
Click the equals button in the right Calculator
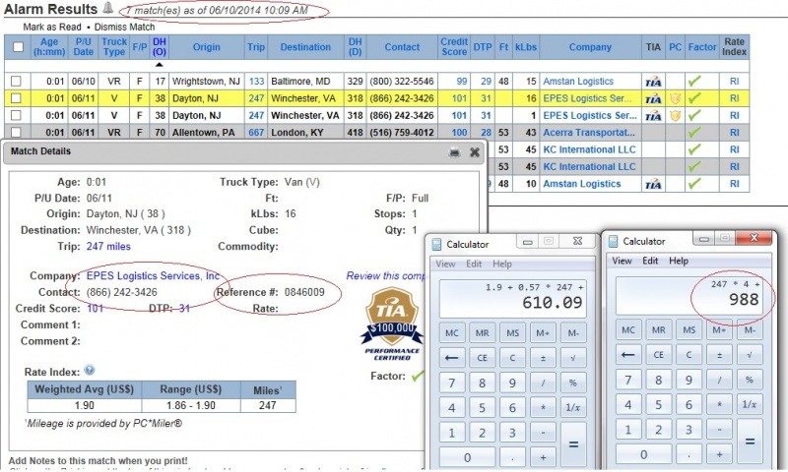750,442
